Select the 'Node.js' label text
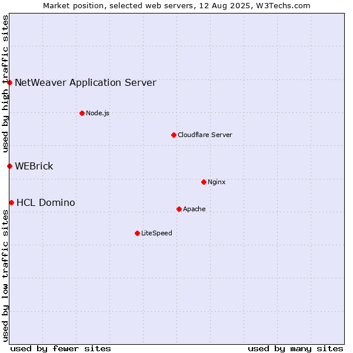The height and width of the screenshot is (353, 353). pyautogui.click(x=98, y=113)
